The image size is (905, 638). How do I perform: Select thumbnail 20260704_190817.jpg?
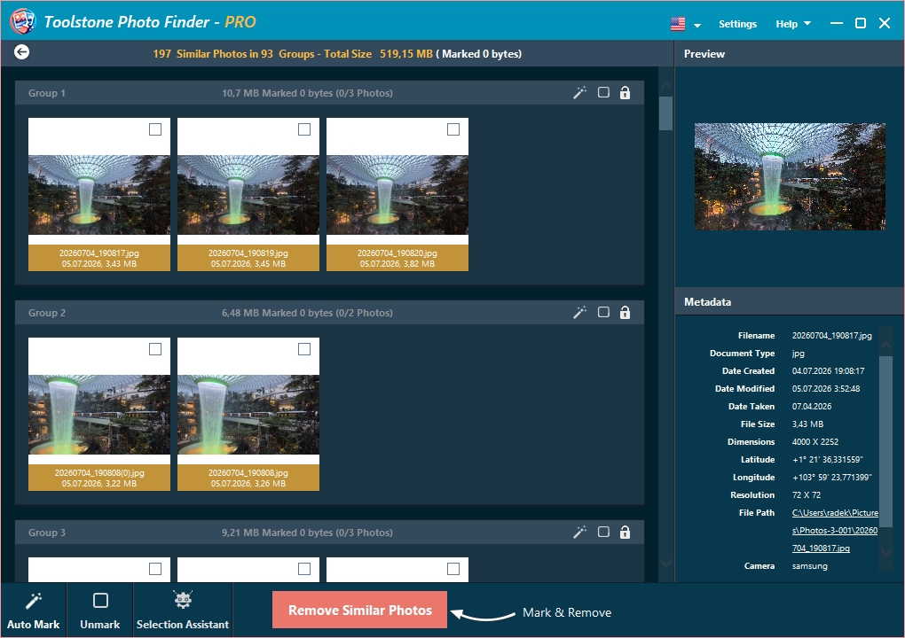click(x=99, y=195)
